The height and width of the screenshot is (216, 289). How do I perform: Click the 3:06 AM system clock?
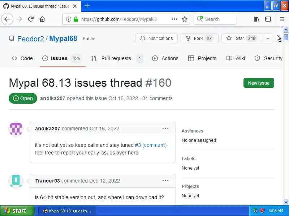pos(276,211)
